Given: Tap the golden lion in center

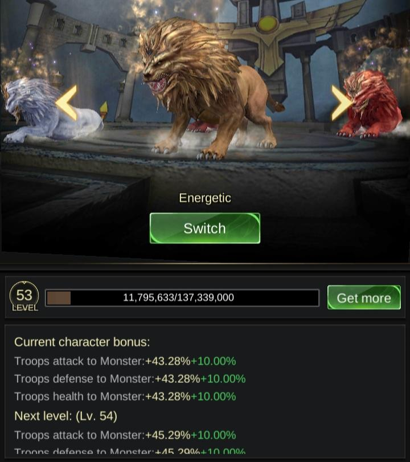Looking at the screenshot, I should 206,88.
